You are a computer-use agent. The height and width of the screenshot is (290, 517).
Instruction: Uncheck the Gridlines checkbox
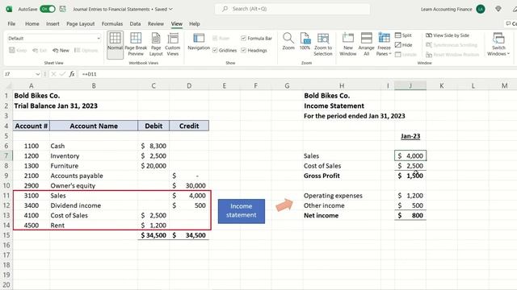(215, 50)
